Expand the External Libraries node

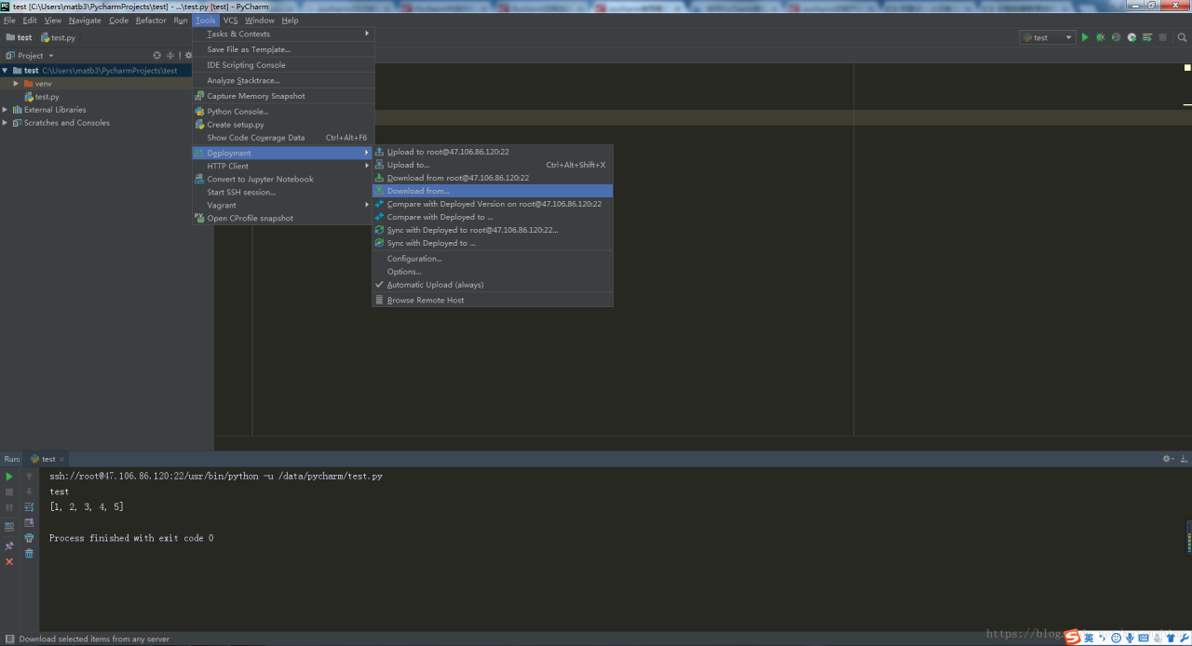[6, 110]
